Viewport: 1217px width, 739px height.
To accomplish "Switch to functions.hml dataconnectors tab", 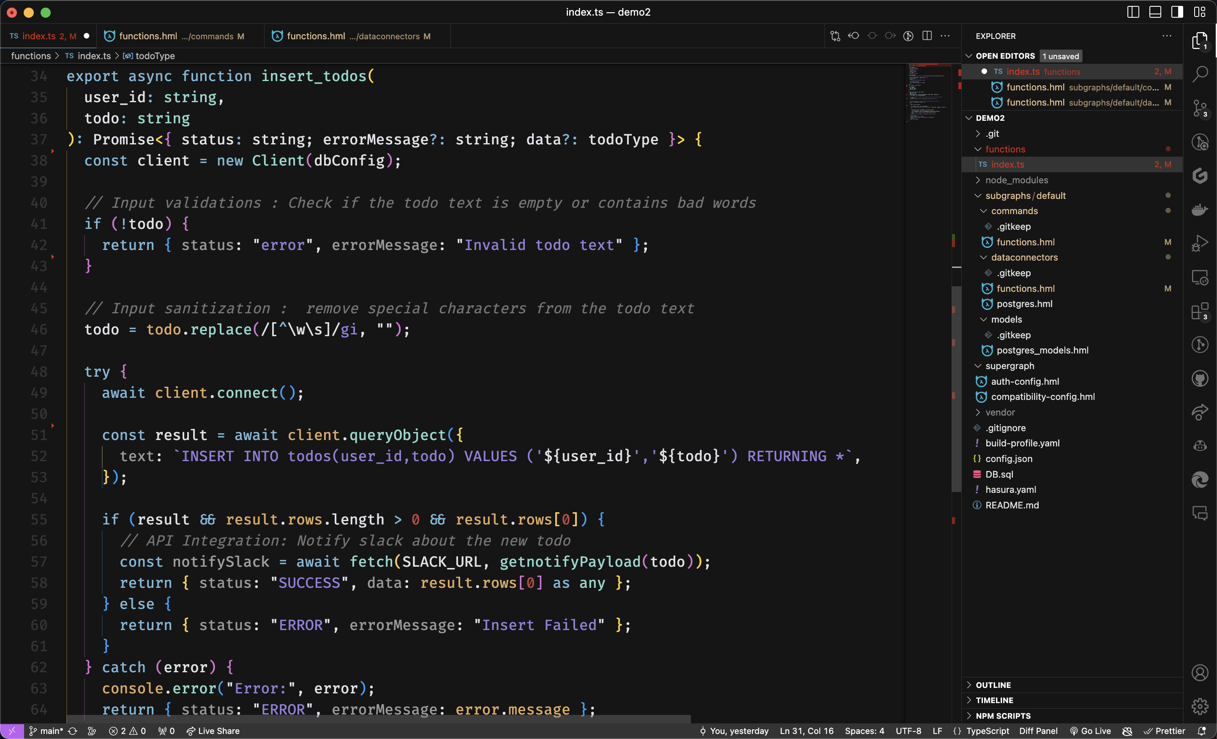I will click(357, 36).
